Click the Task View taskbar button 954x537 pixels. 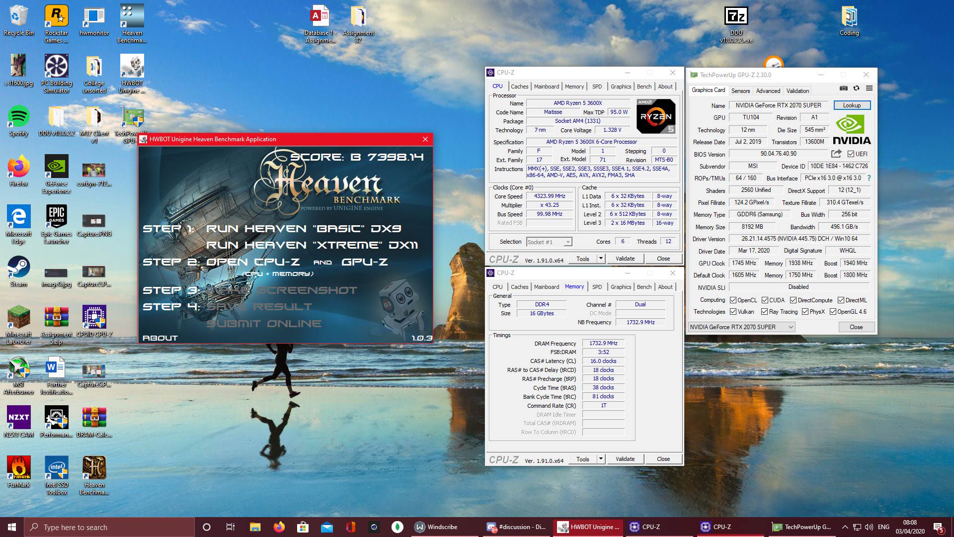[x=230, y=527]
